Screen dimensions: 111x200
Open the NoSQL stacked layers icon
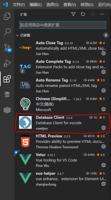(7, 110)
